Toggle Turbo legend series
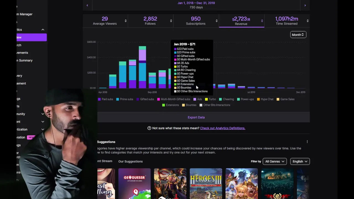 coord(210,99)
